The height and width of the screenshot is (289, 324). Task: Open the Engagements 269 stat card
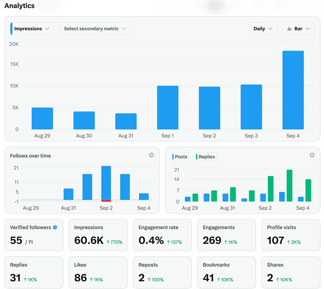[x=227, y=235]
